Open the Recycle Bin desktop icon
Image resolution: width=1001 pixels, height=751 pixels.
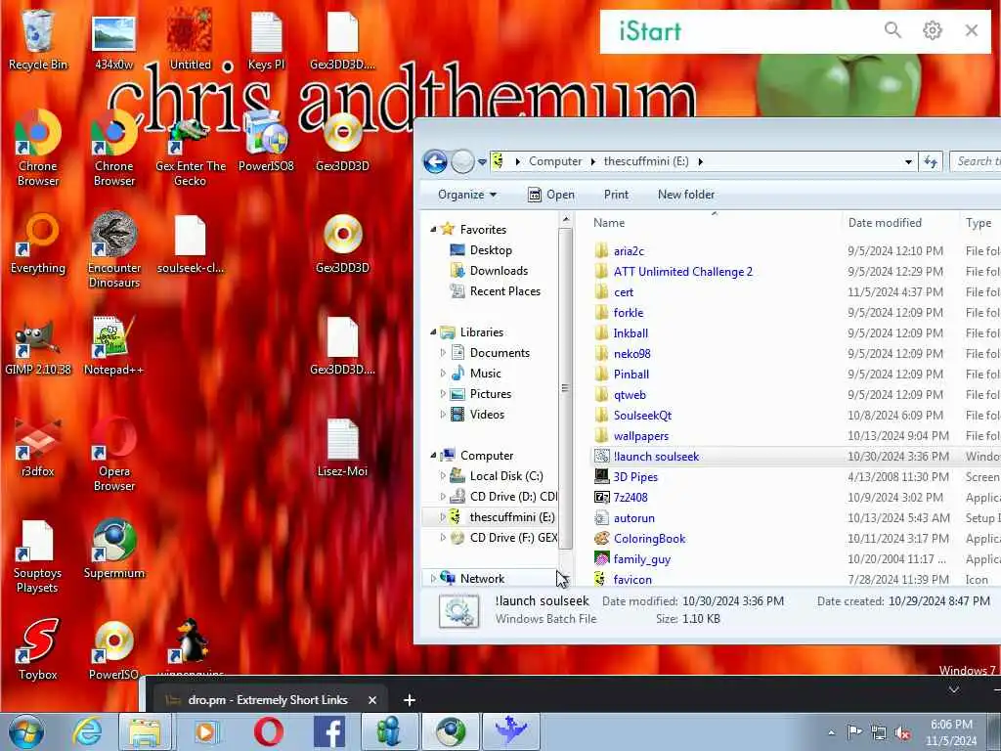pyautogui.click(x=37, y=41)
